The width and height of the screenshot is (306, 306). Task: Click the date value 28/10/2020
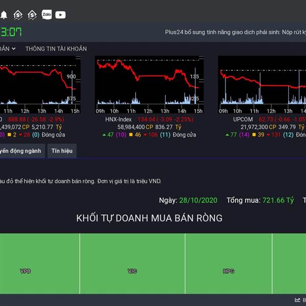tap(198, 200)
